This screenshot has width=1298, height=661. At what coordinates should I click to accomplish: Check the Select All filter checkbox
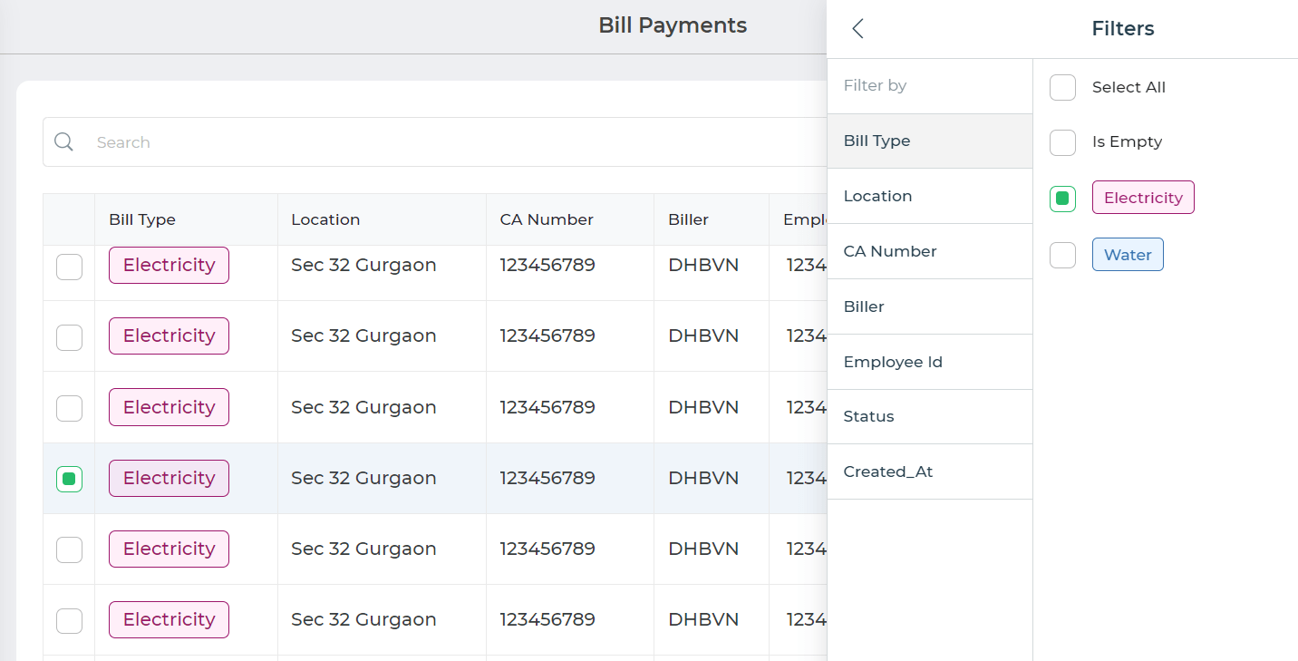(1062, 88)
